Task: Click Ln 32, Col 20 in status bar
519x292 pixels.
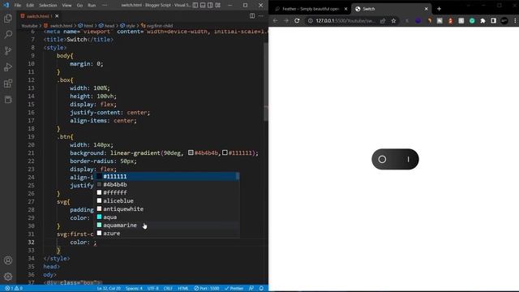Action: (x=109, y=289)
